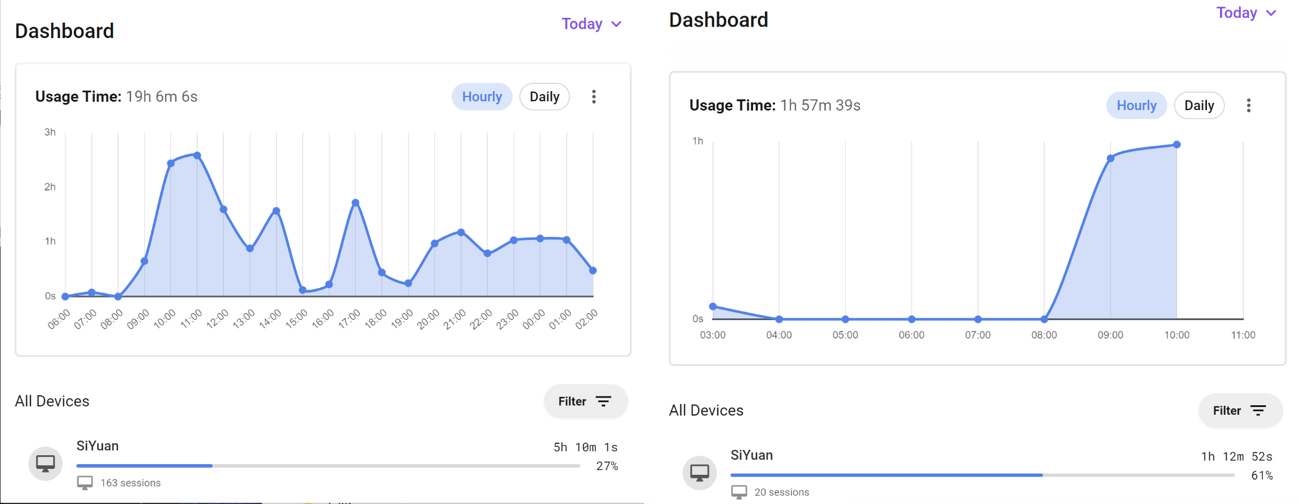Click SiYuan device icon in right panel
1301x504 pixels.
tap(699, 472)
